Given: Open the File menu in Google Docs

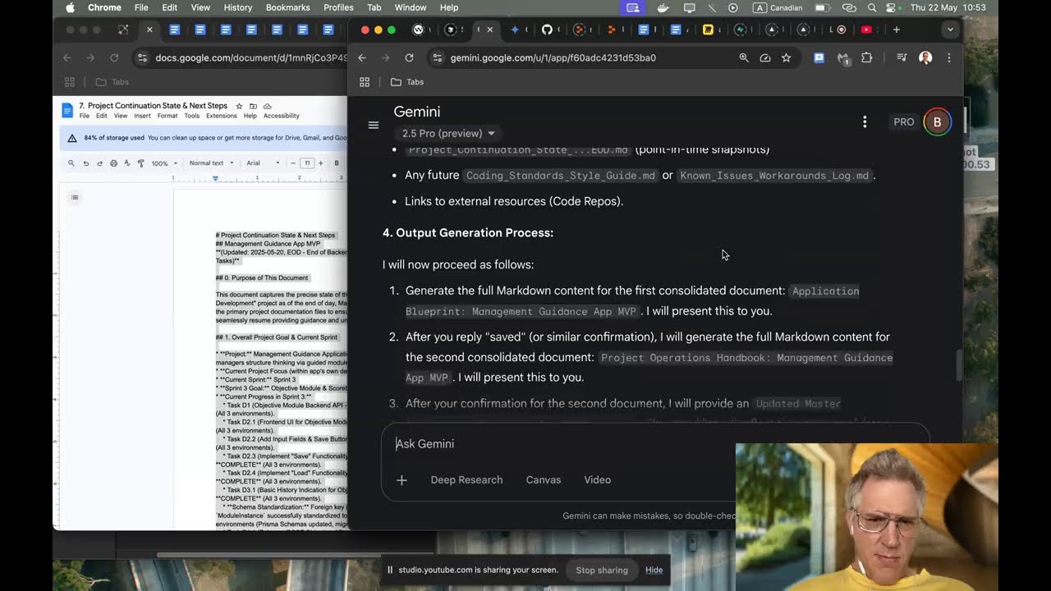Looking at the screenshot, I should [x=84, y=116].
